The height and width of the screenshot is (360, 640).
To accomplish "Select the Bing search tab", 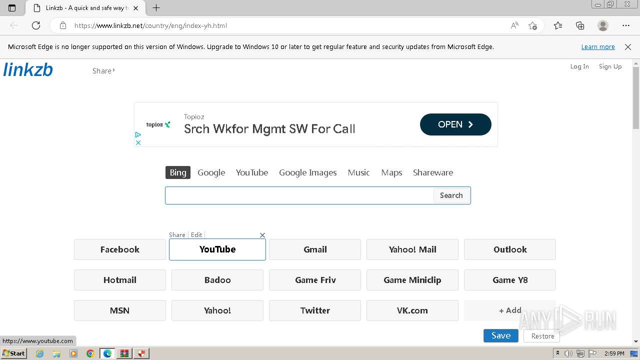I will click(x=178, y=172).
